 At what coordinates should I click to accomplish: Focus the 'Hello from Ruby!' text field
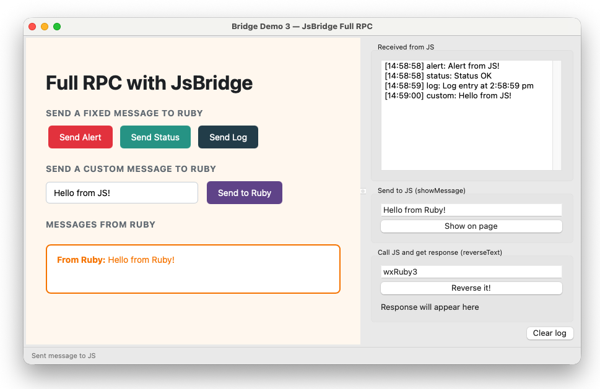tap(471, 210)
